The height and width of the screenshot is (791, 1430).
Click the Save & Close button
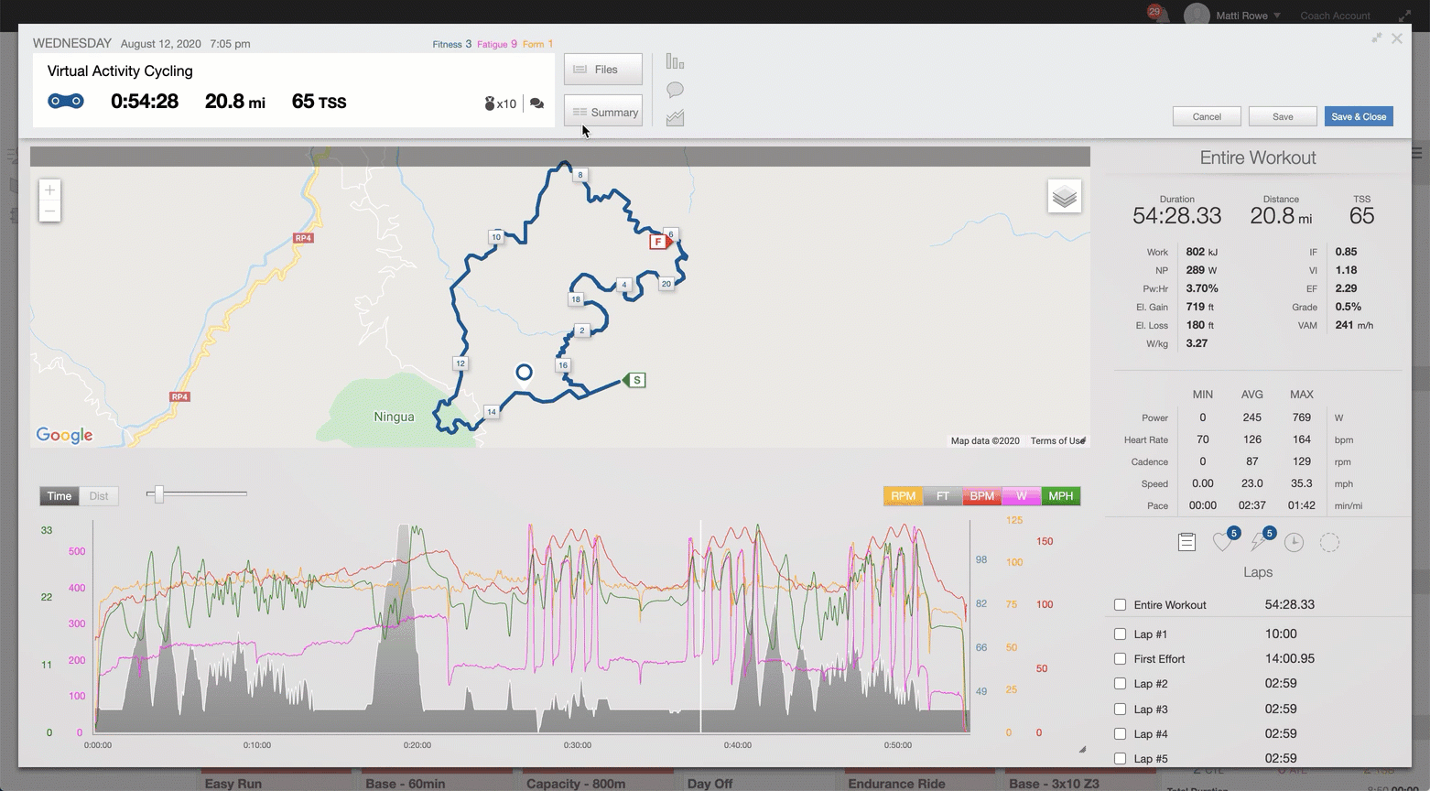pyautogui.click(x=1358, y=116)
